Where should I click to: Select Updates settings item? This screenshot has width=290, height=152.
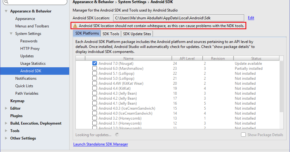tap(27, 56)
